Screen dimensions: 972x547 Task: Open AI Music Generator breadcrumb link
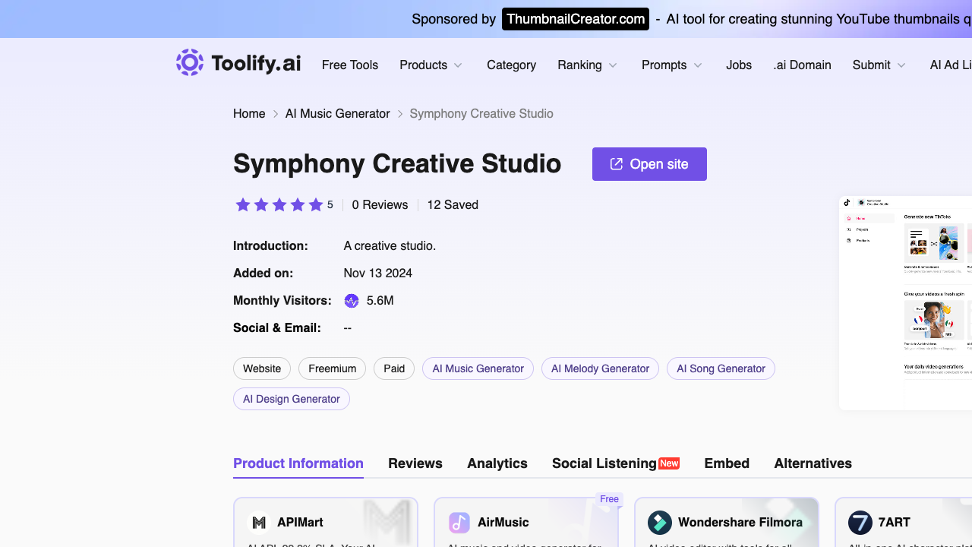point(338,114)
